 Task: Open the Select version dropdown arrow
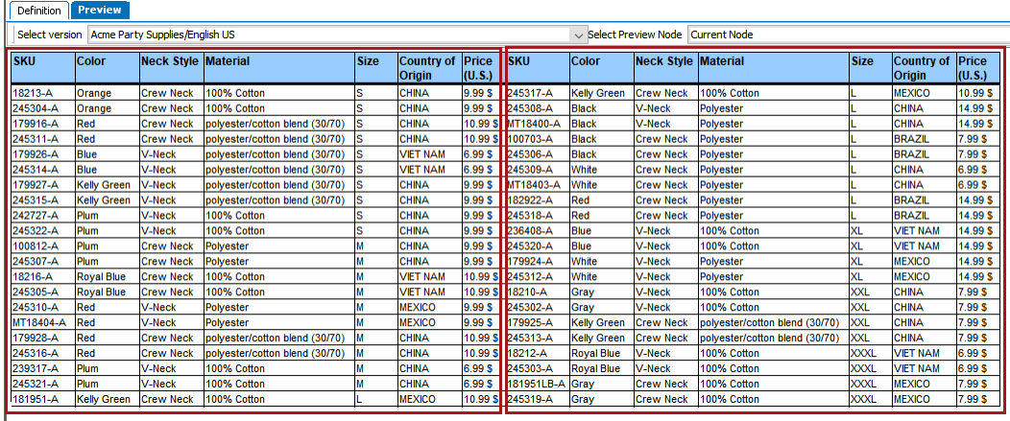(x=577, y=35)
